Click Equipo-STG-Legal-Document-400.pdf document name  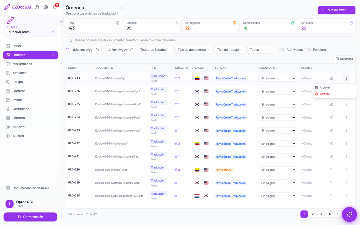point(119,196)
